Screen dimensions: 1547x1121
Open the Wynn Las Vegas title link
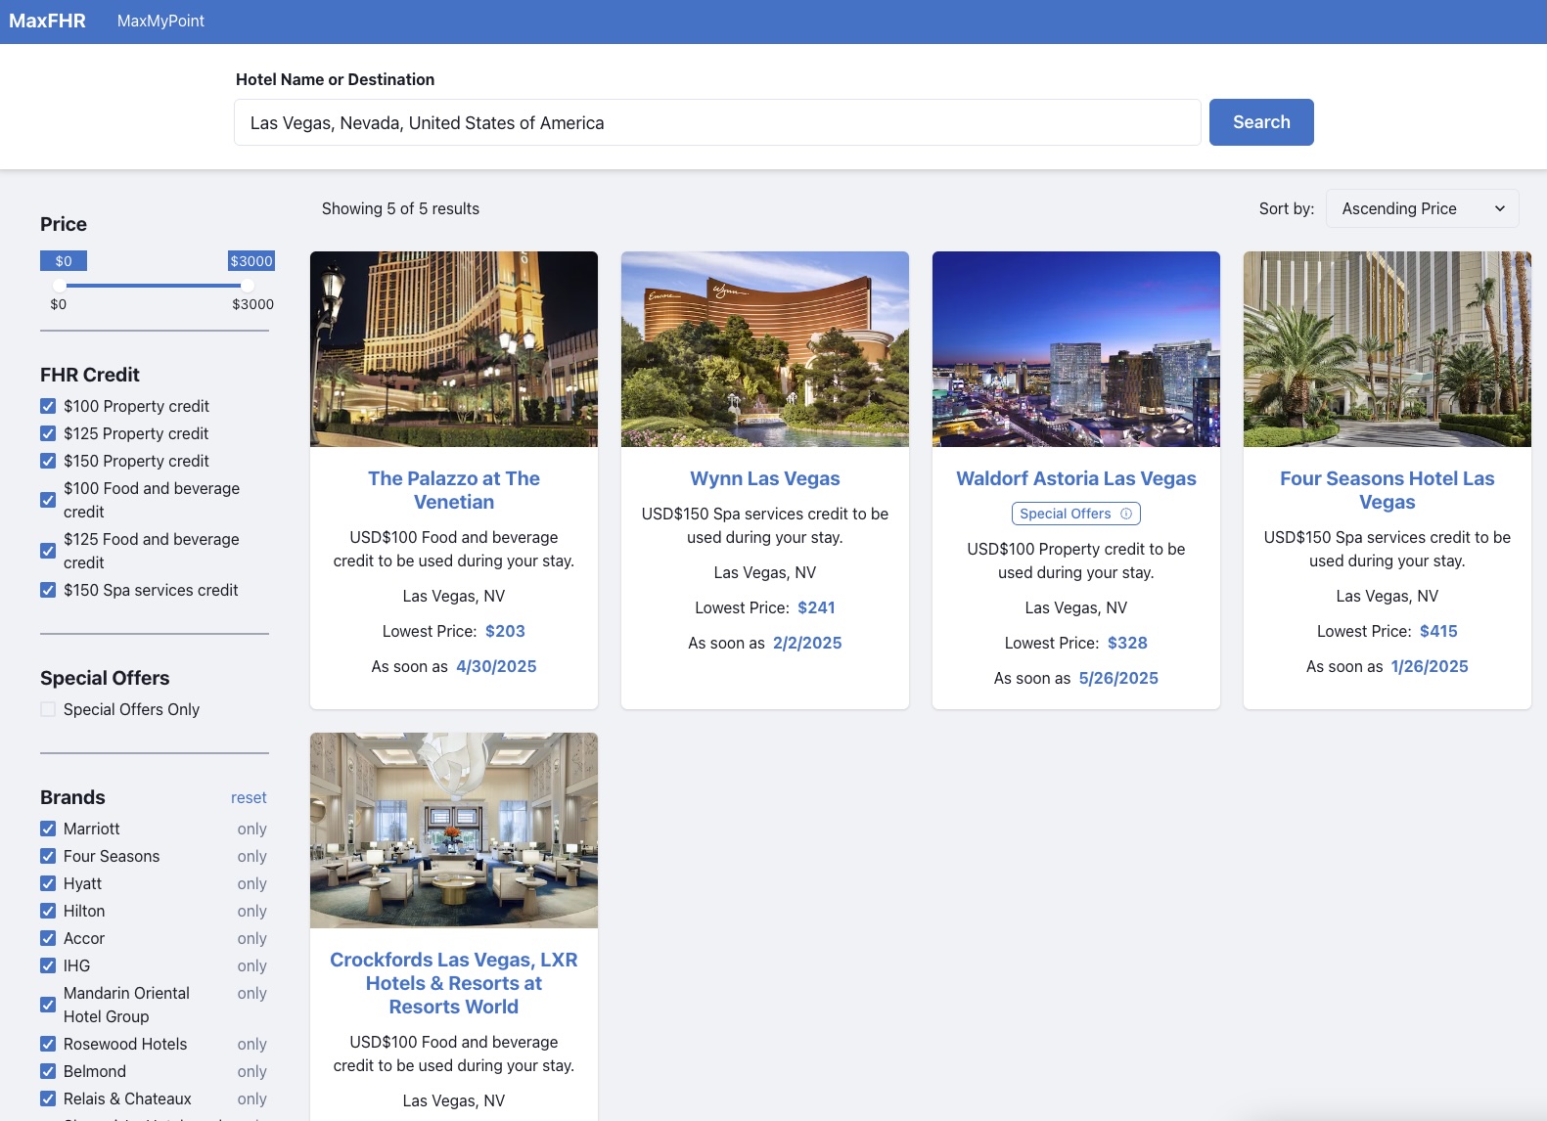click(x=765, y=478)
